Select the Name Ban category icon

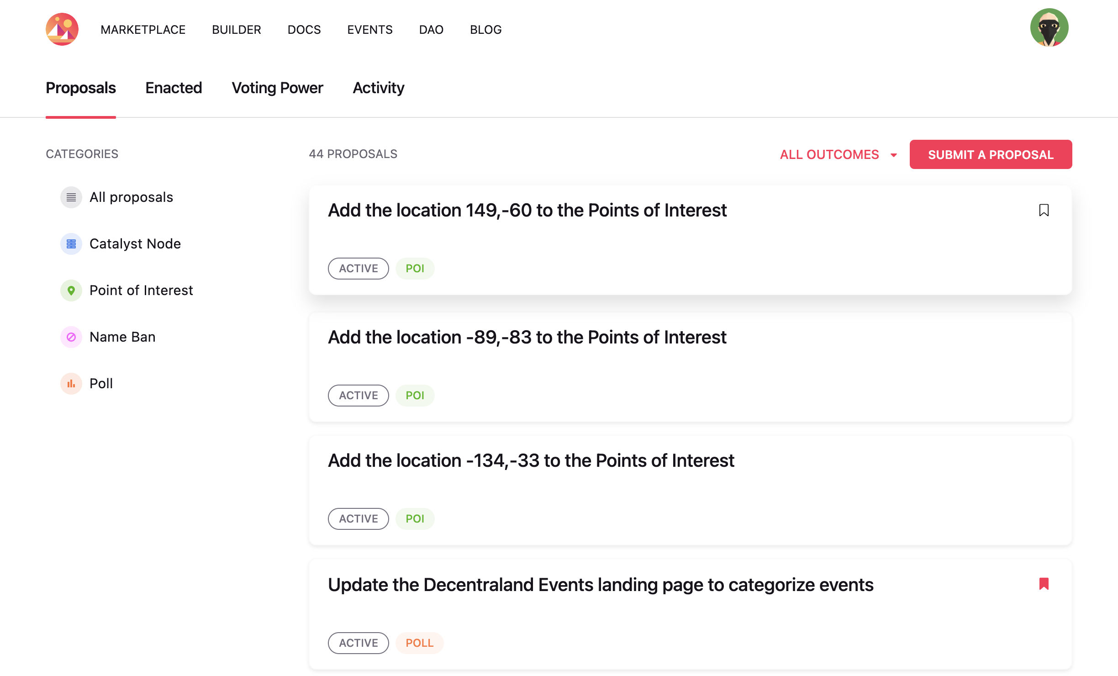(x=71, y=337)
